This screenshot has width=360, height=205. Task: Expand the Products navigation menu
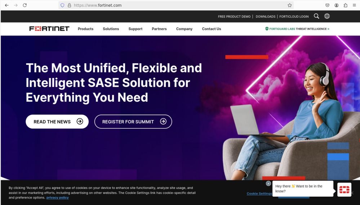[85, 29]
